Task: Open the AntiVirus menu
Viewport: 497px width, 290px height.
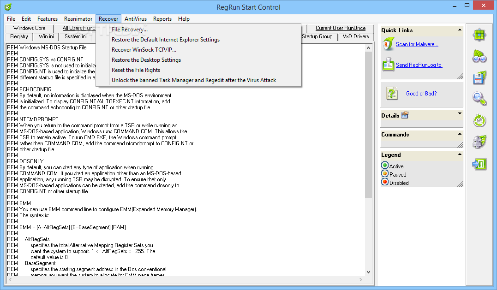Action: (x=136, y=19)
